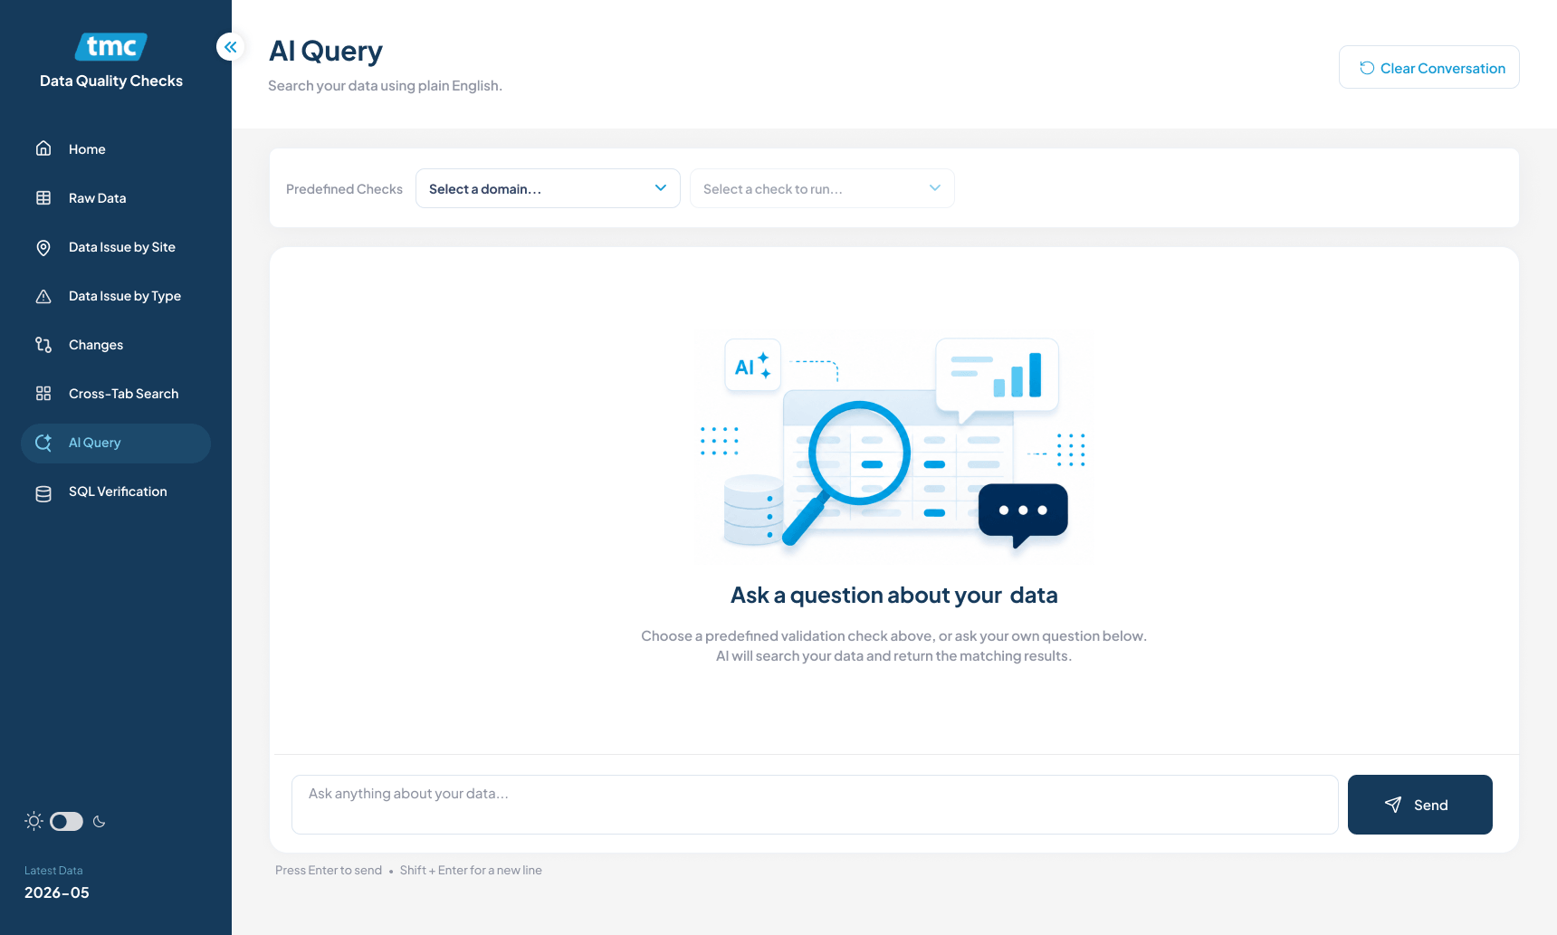This screenshot has width=1557, height=935.
Task: Click the Shift + Enter for a new line hint
Action: click(x=471, y=870)
